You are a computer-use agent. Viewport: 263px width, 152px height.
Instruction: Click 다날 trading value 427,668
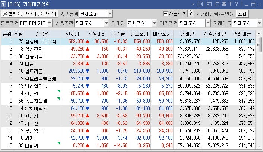click(247, 64)
